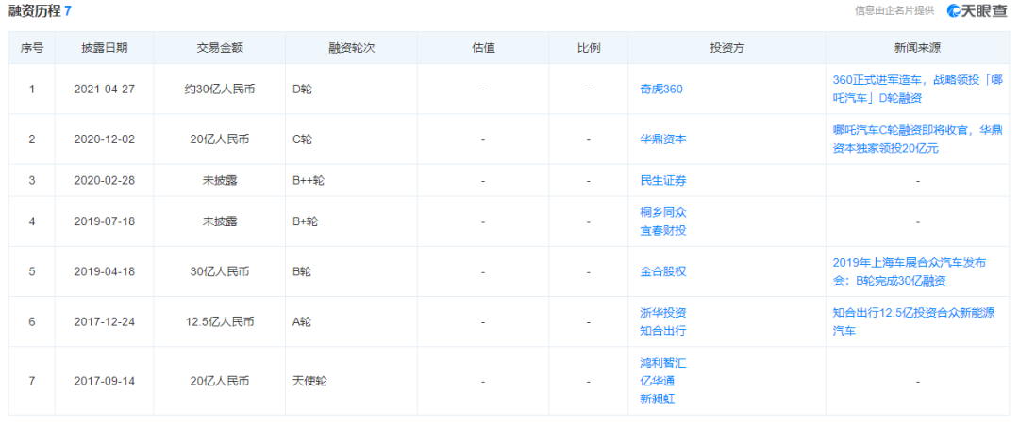Select the date 2020-12-02 cell

coord(104,139)
